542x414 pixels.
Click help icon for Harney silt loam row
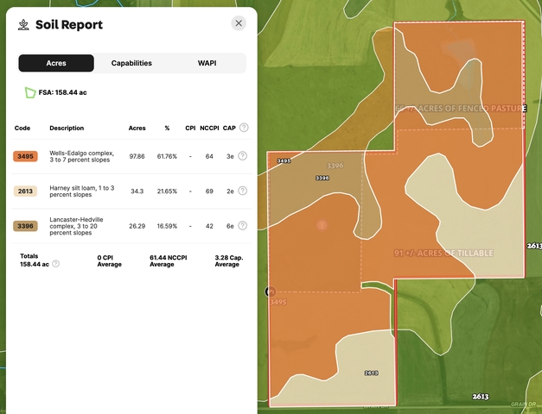[243, 191]
